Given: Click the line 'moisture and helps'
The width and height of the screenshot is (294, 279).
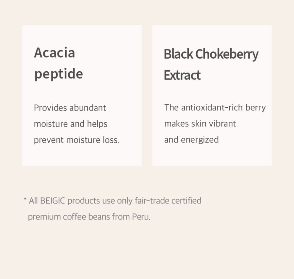Looking at the screenshot, I should [x=71, y=124].
